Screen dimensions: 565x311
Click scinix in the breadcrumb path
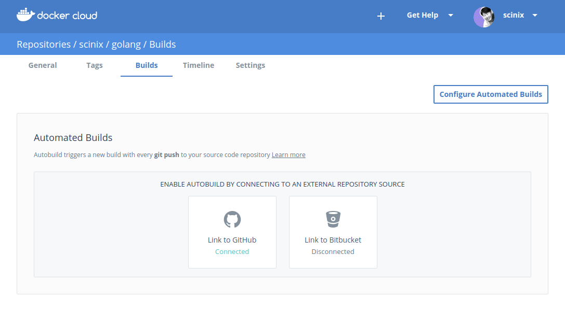pyautogui.click(x=91, y=45)
